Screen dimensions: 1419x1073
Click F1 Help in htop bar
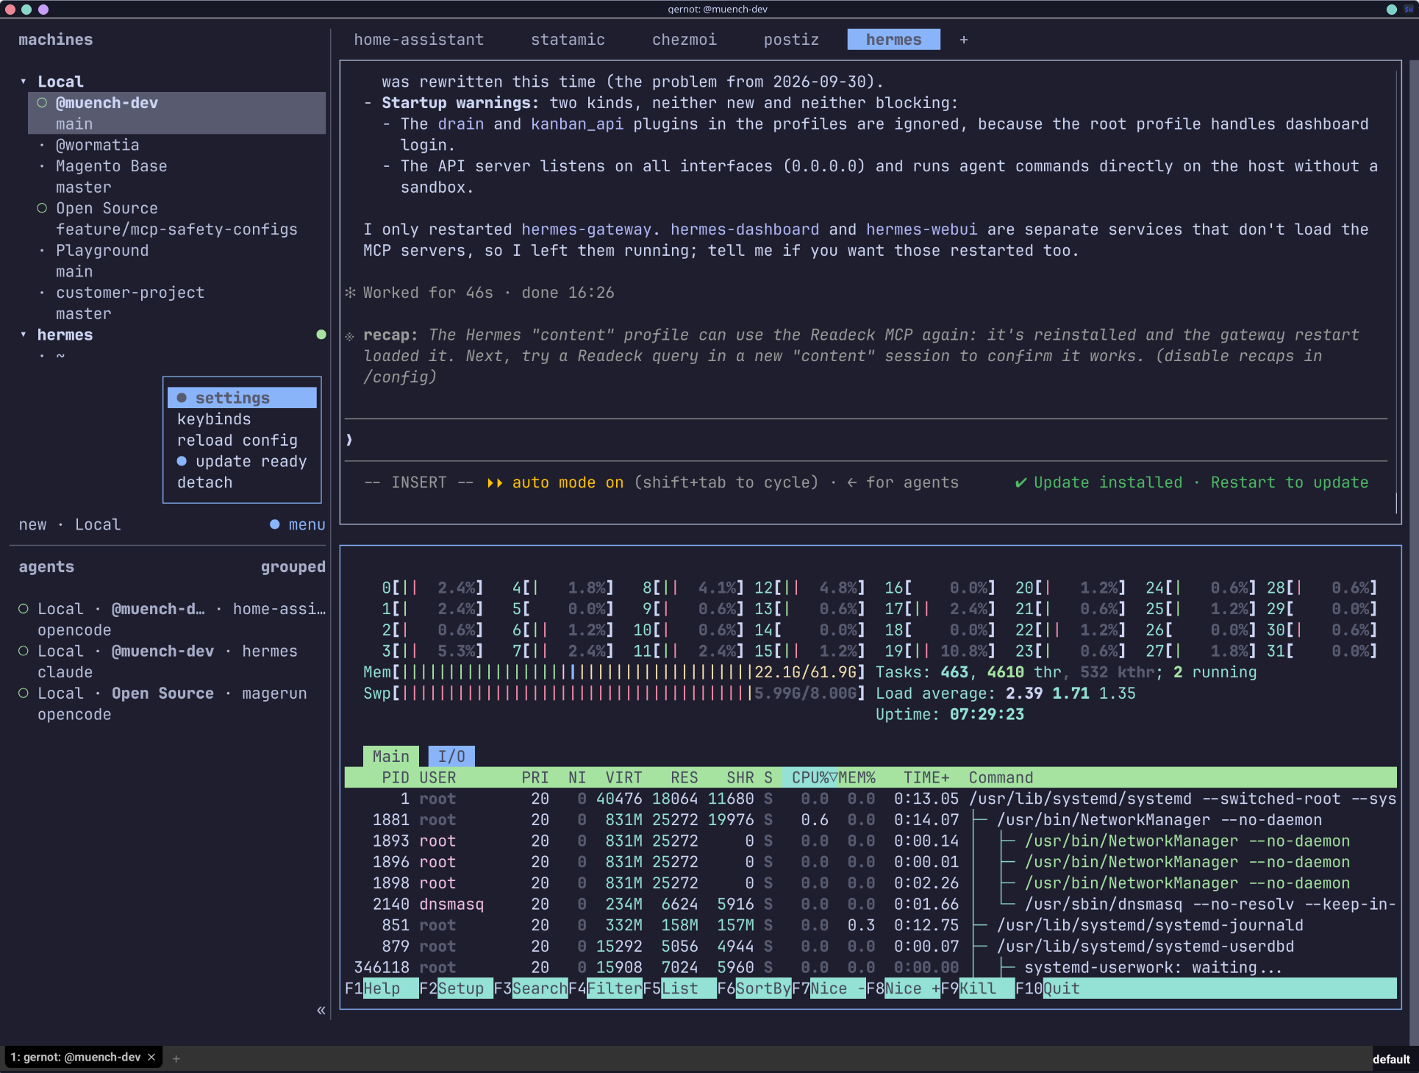pos(382,988)
